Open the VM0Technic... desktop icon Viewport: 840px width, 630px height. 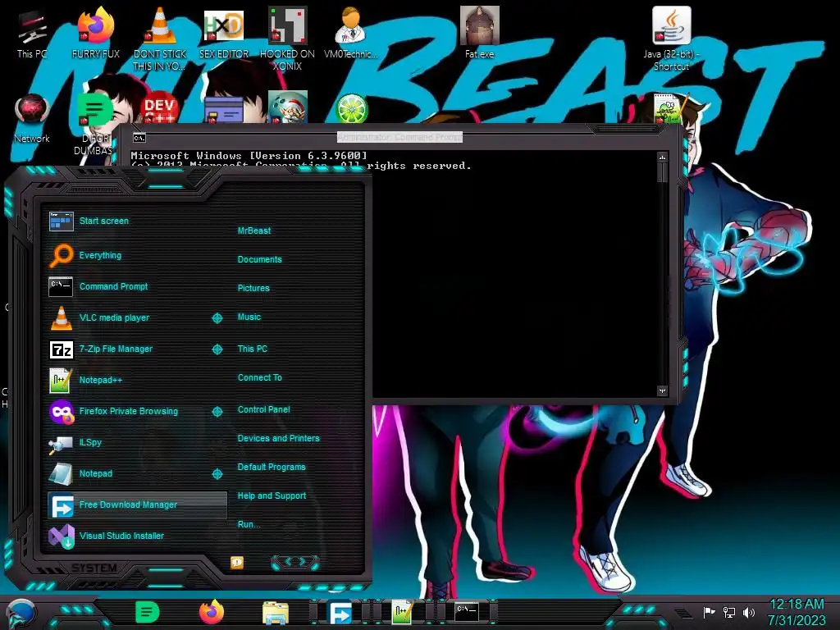coord(351,34)
